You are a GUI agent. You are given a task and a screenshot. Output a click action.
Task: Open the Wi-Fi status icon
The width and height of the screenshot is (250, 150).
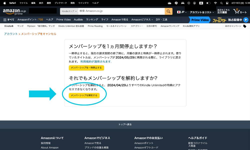click(215, 3)
